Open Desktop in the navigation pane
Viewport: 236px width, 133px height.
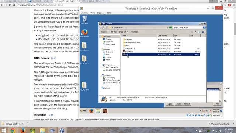point(108,39)
